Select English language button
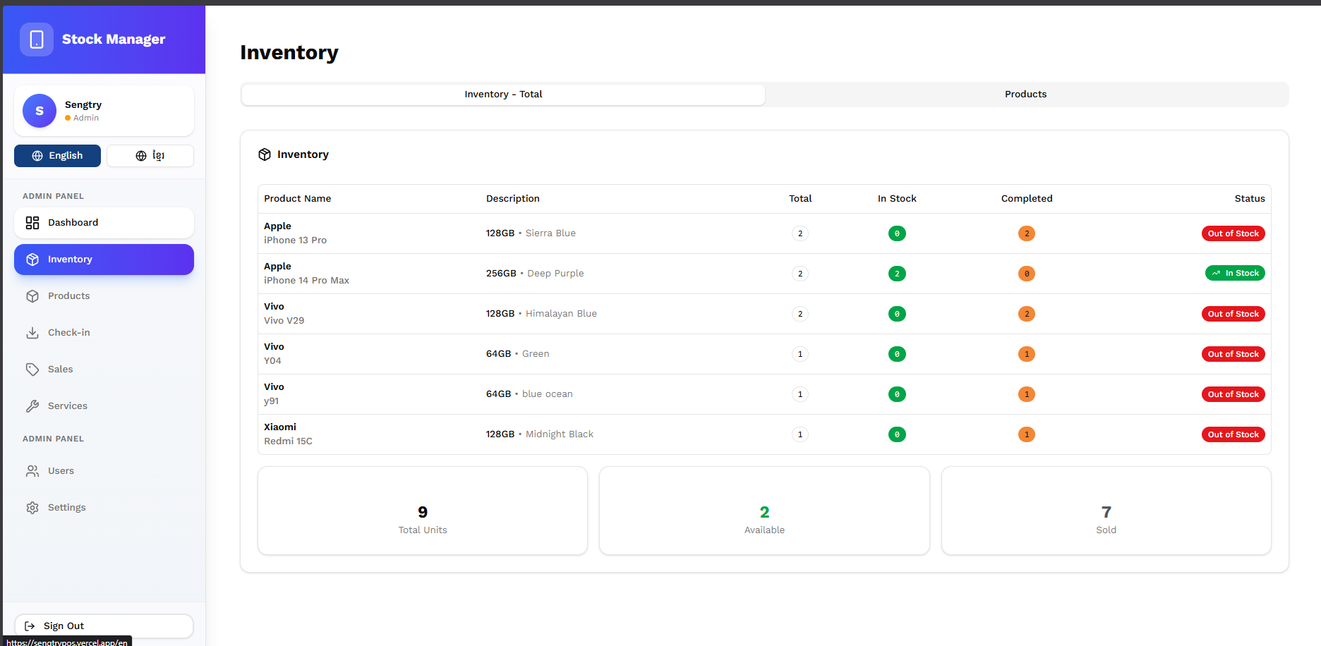Screen dimensions: 1321x646 57,156
